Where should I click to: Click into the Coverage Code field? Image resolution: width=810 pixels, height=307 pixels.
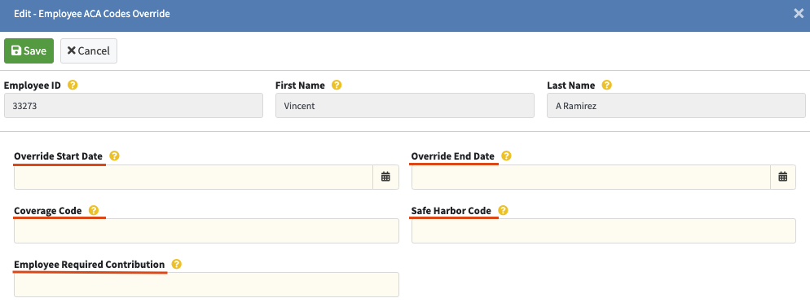(207, 230)
